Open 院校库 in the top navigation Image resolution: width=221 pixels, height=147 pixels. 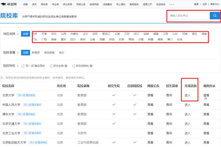click(44, 4)
